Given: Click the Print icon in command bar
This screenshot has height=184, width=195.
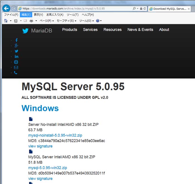Looking at the screenshot, I should [x=31, y=21].
